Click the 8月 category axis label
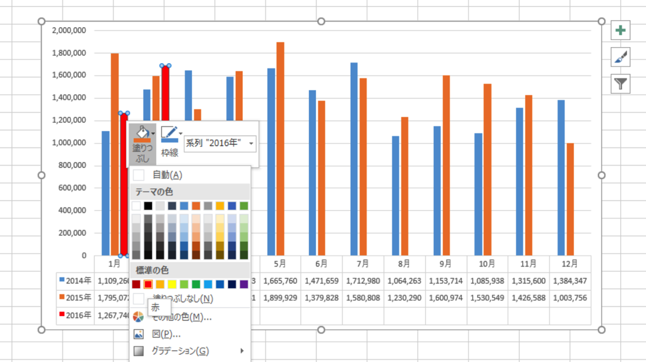This screenshot has height=362, width=646. pyautogui.click(x=404, y=264)
